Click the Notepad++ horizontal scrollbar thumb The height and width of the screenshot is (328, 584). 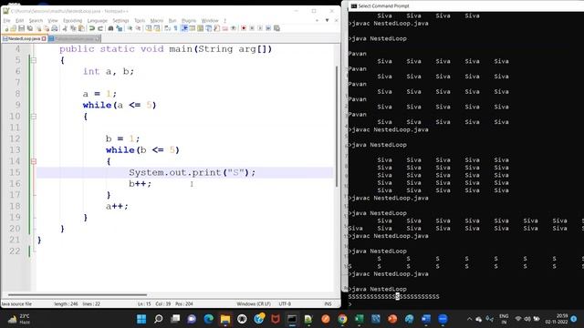coord(78,295)
